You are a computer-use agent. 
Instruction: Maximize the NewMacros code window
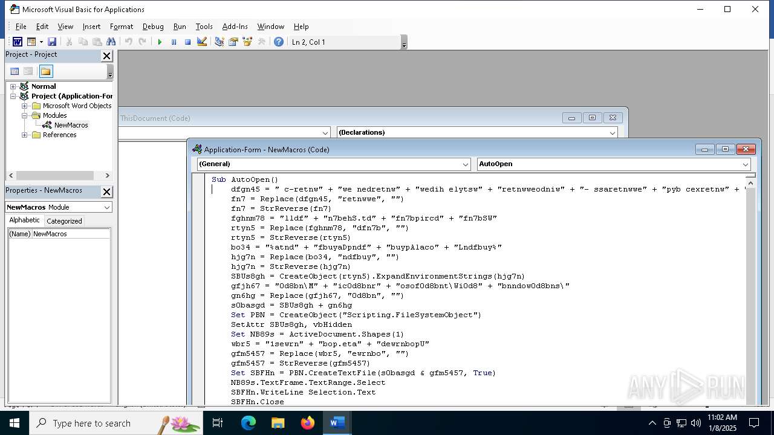[x=725, y=149]
